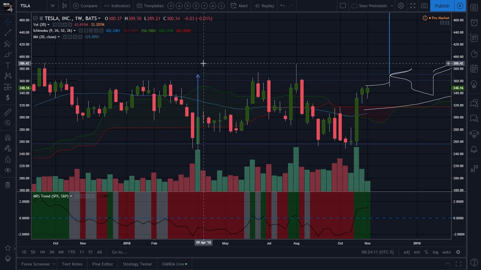
Task: Toggle the auto scale
Action: pyautogui.click(x=446, y=252)
